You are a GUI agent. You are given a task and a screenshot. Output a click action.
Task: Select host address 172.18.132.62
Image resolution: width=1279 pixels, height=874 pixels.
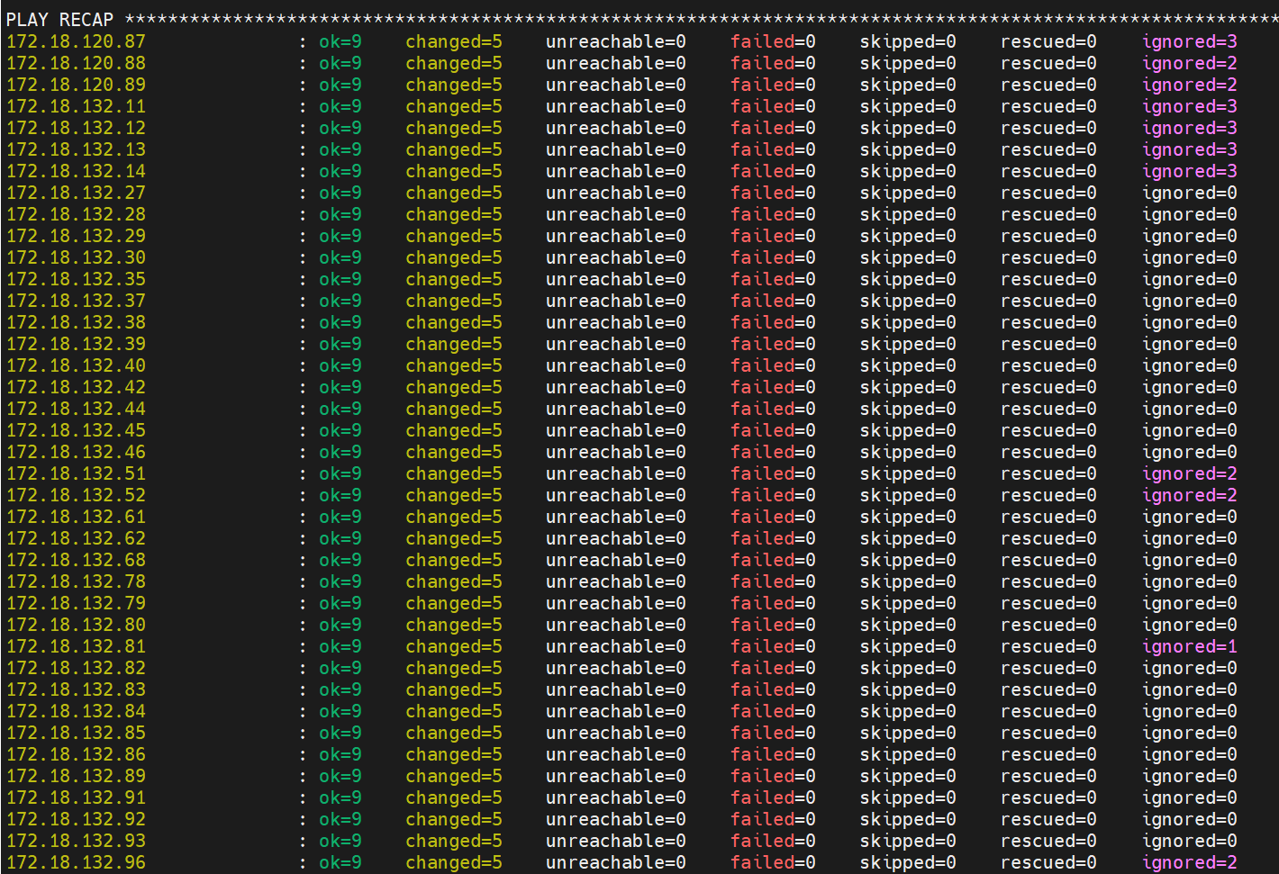click(76, 538)
